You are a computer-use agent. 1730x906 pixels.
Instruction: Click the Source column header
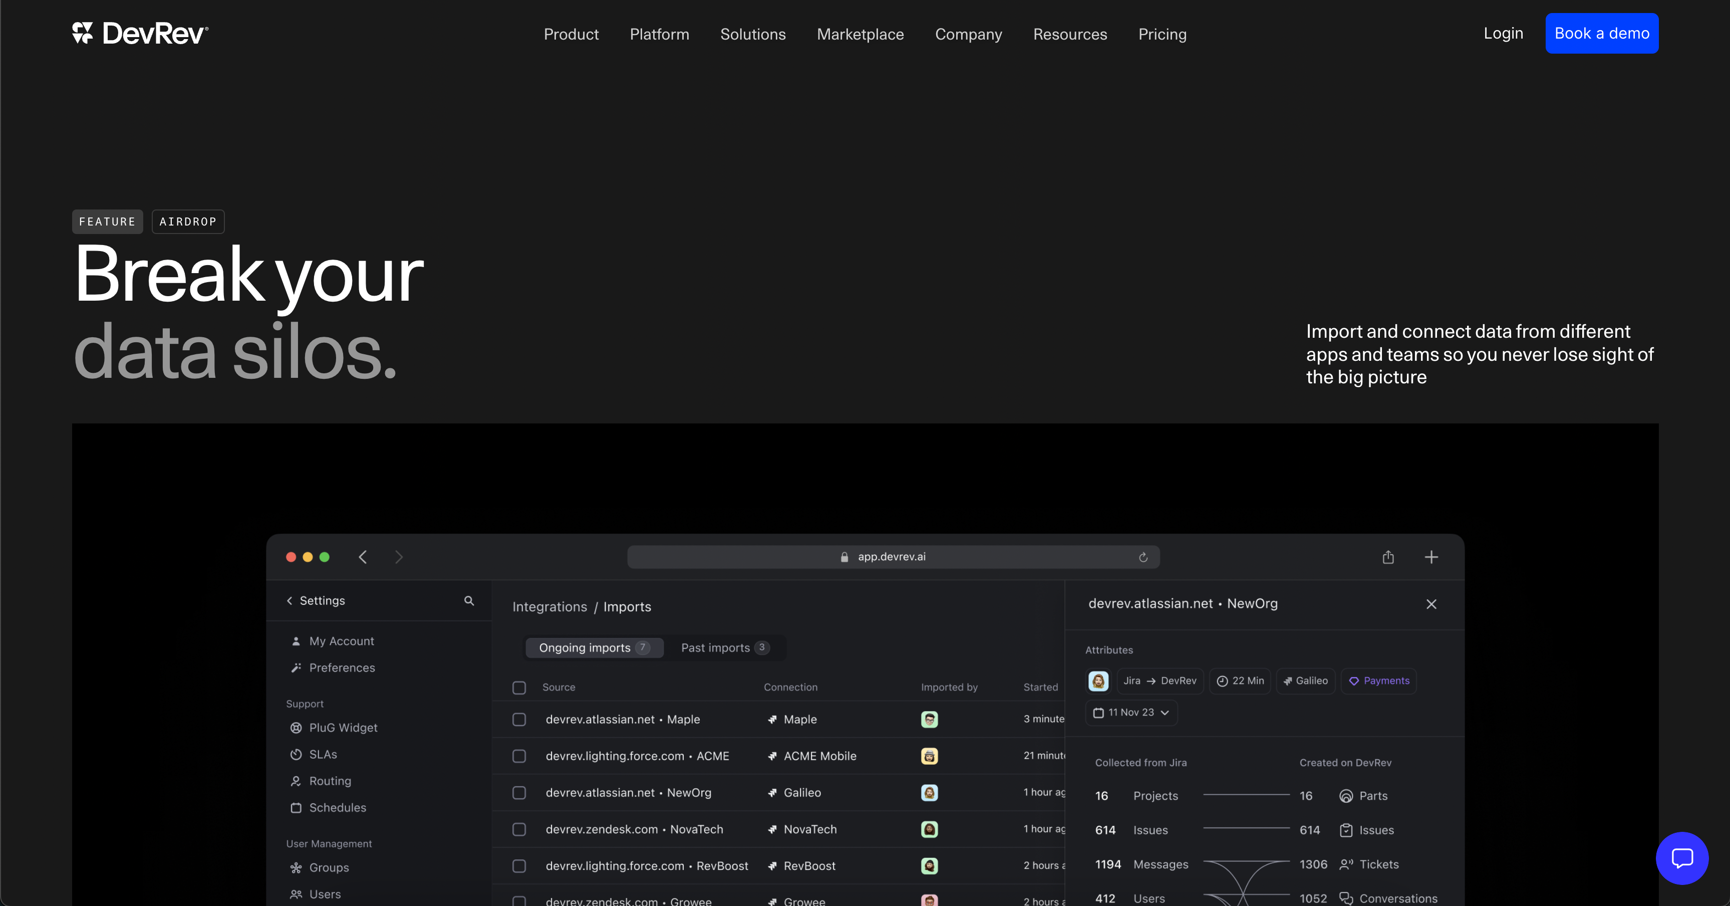pos(559,687)
